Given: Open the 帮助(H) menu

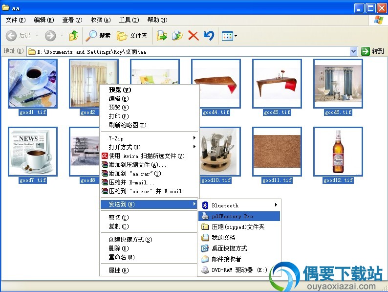Looking at the screenshot, I should coord(157,20).
